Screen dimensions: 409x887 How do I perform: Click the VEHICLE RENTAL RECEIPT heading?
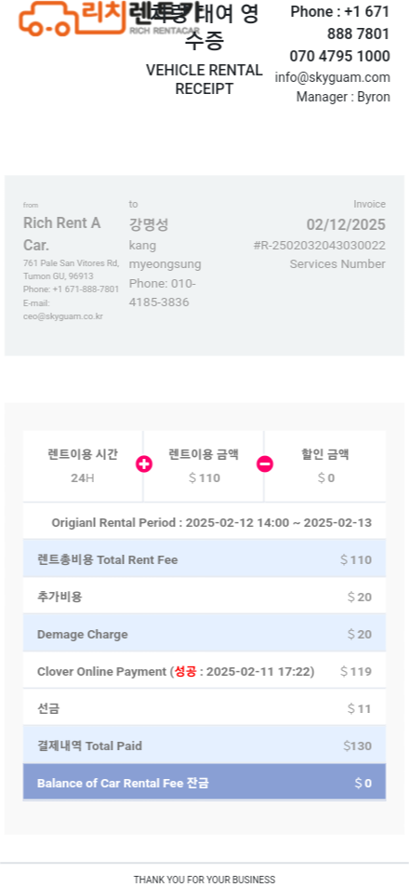204,79
